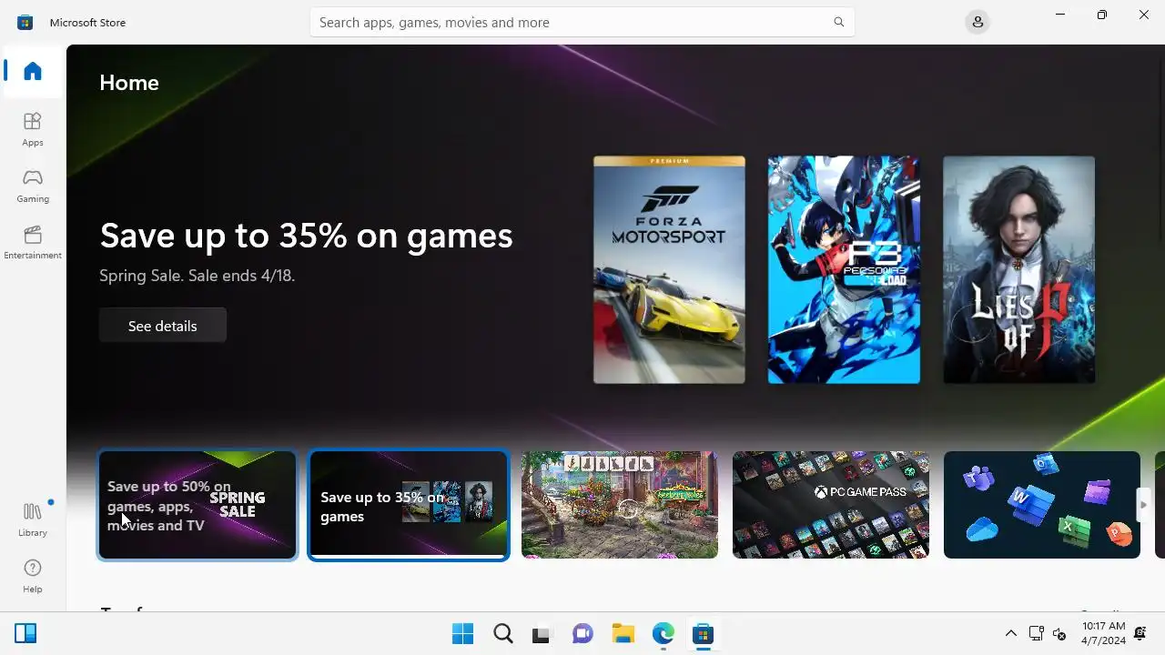The width and height of the screenshot is (1165, 655).
Task: Open the user account profile icon
Action: pyautogui.click(x=978, y=22)
